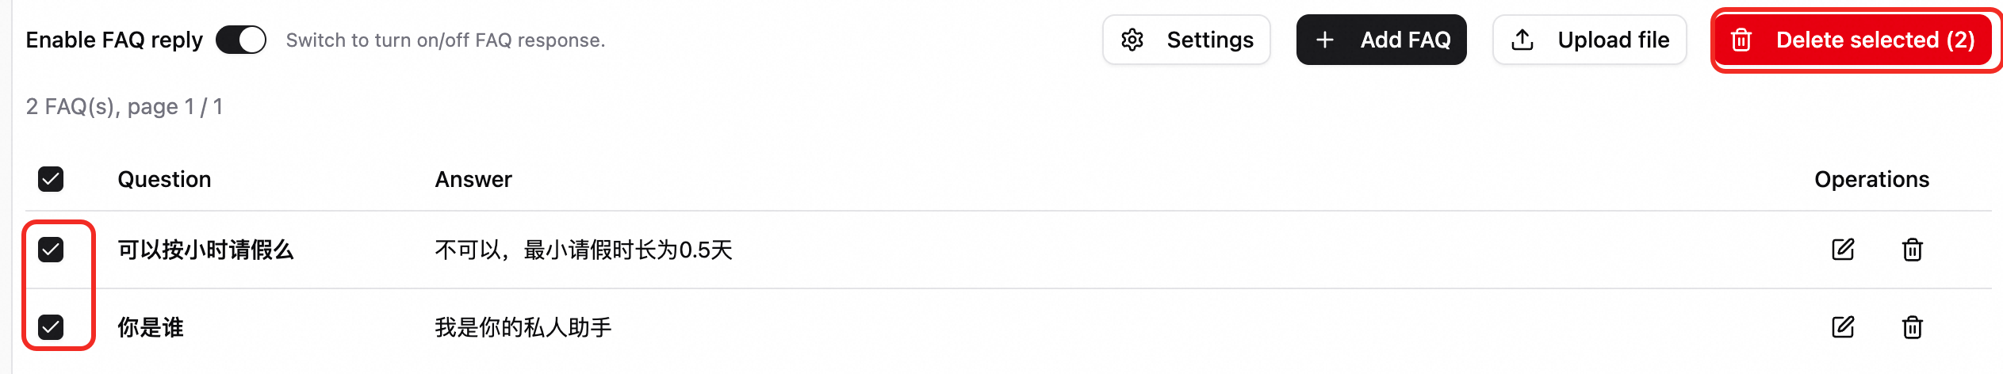Click the Answer column header
Image resolution: width=2003 pixels, height=374 pixels.
point(473,179)
